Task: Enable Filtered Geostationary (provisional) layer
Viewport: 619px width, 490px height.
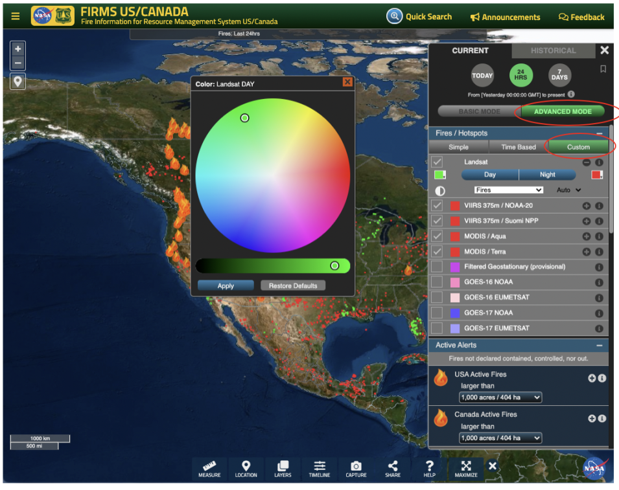Action: coord(437,267)
